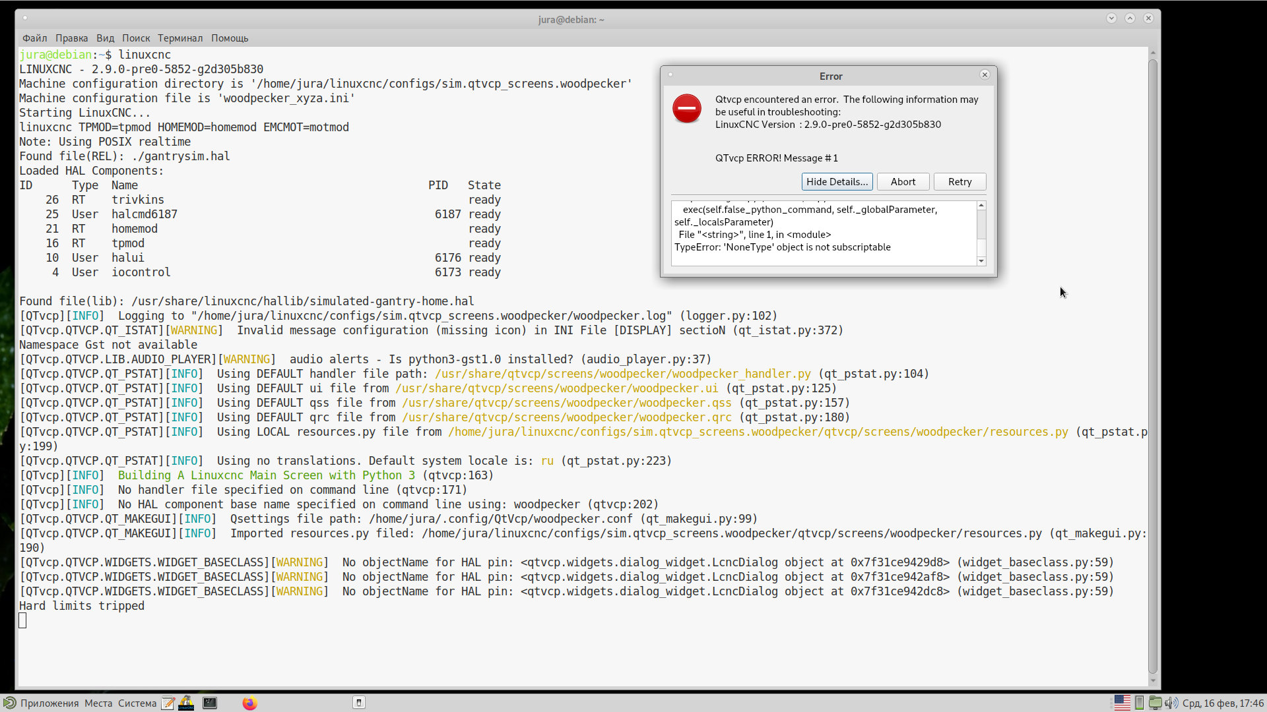This screenshot has height=712, width=1267.
Task: Click the woodpecker.qss file path
Action: 567,403
